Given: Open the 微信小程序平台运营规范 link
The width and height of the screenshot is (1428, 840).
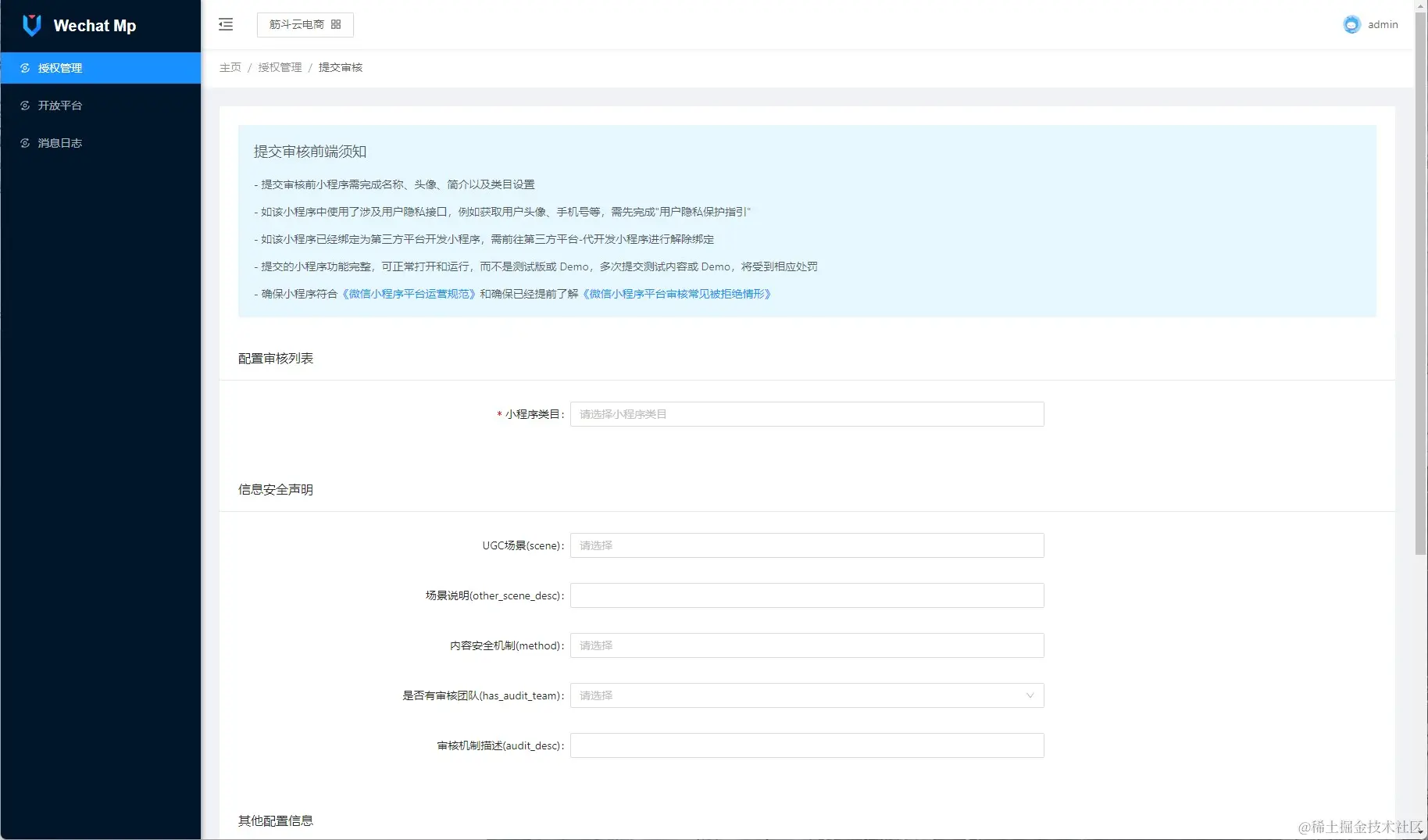Looking at the screenshot, I should (x=409, y=294).
